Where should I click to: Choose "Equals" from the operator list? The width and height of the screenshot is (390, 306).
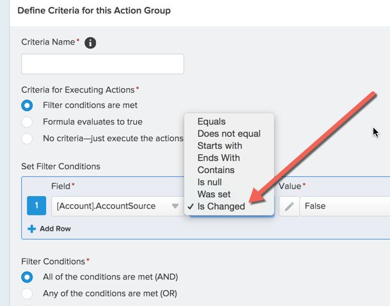point(211,121)
